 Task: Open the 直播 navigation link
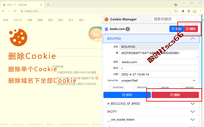pyautogui.click(x=40, y=20)
